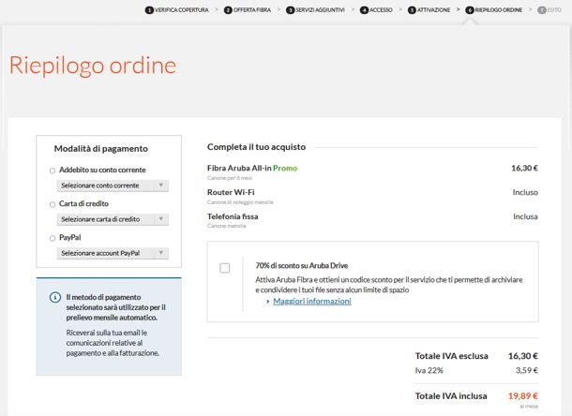Click Il metodo di pagamento selezionato notice text
This screenshot has width=572, height=416.
click(x=116, y=307)
